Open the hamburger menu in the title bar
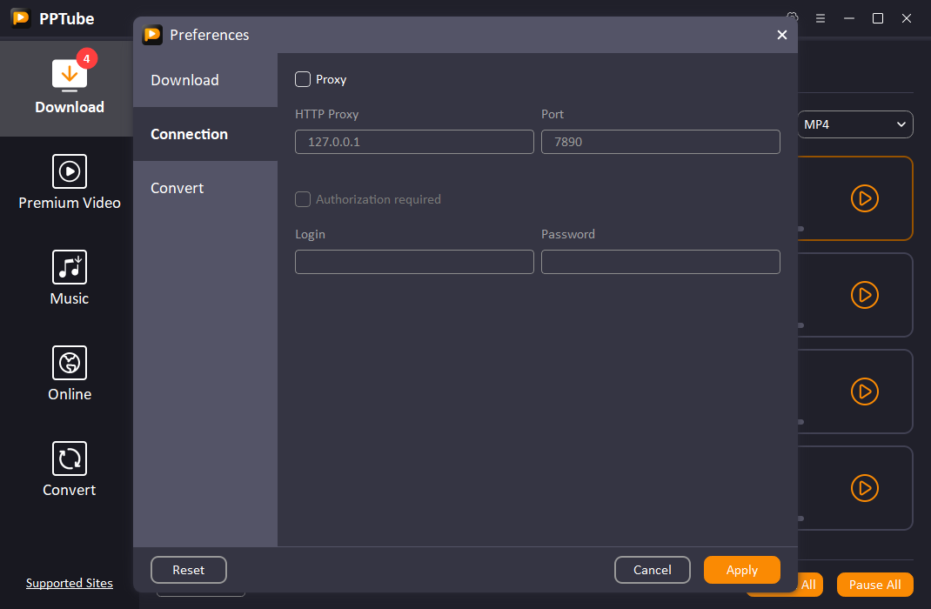 pos(820,17)
